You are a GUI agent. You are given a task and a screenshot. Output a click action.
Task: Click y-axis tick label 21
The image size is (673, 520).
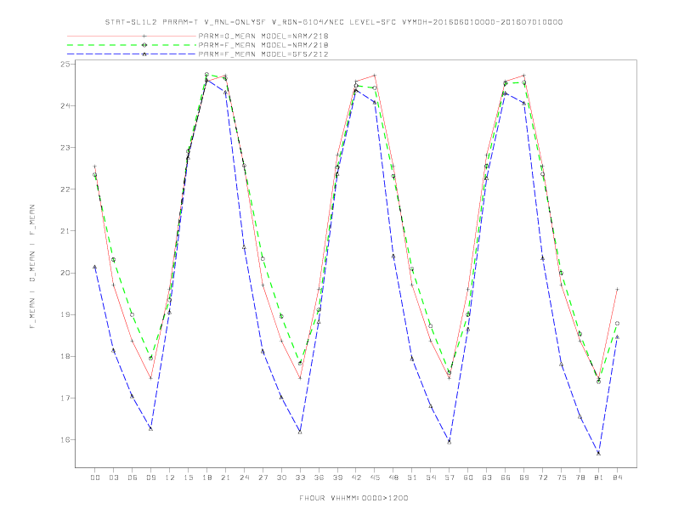pyautogui.click(x=65, y=231)
